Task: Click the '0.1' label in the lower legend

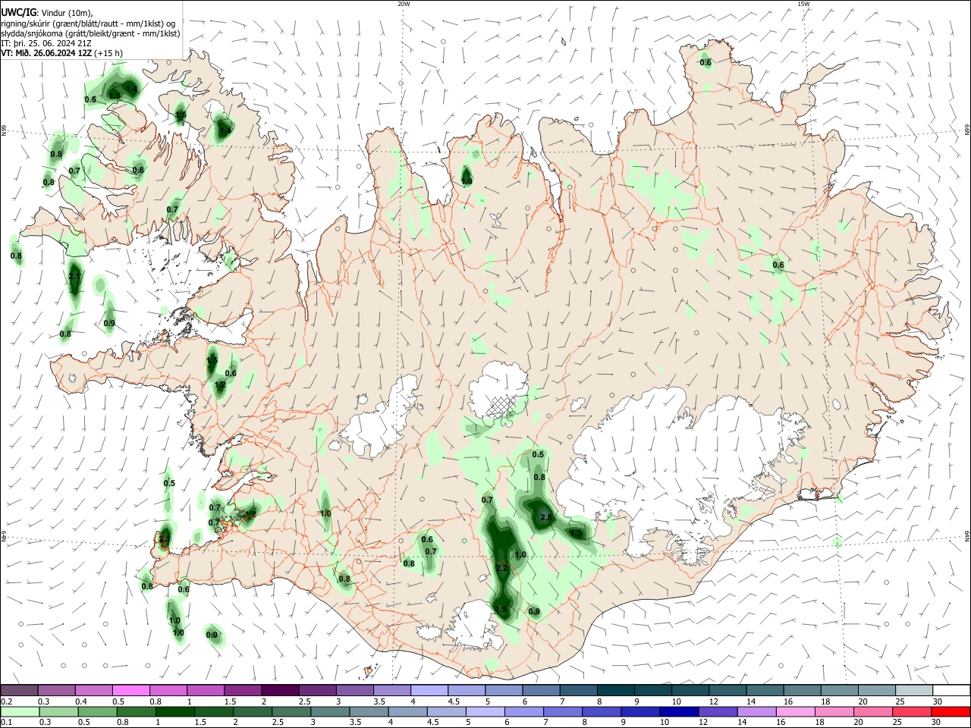Action: point(6,723)
